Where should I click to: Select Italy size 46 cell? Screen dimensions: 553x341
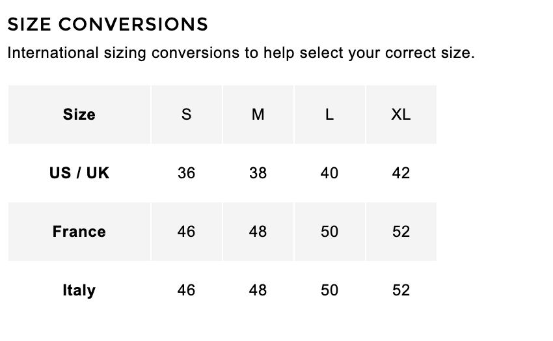tap(186, 290)
